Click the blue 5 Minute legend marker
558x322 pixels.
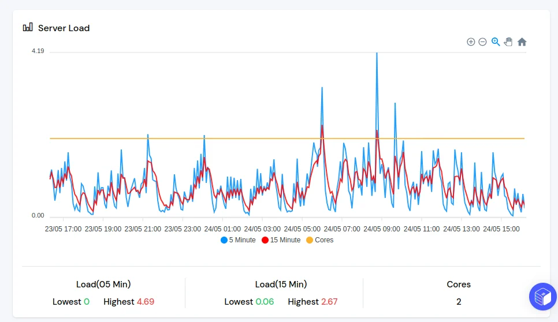pos(224,240)
